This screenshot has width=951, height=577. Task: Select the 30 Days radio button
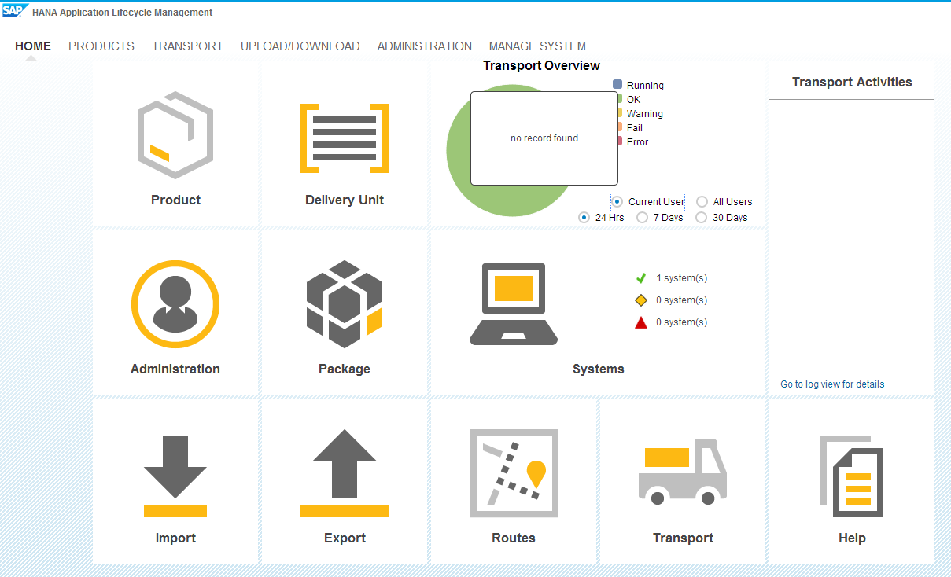pyautogui.click(x=702, y=218)
